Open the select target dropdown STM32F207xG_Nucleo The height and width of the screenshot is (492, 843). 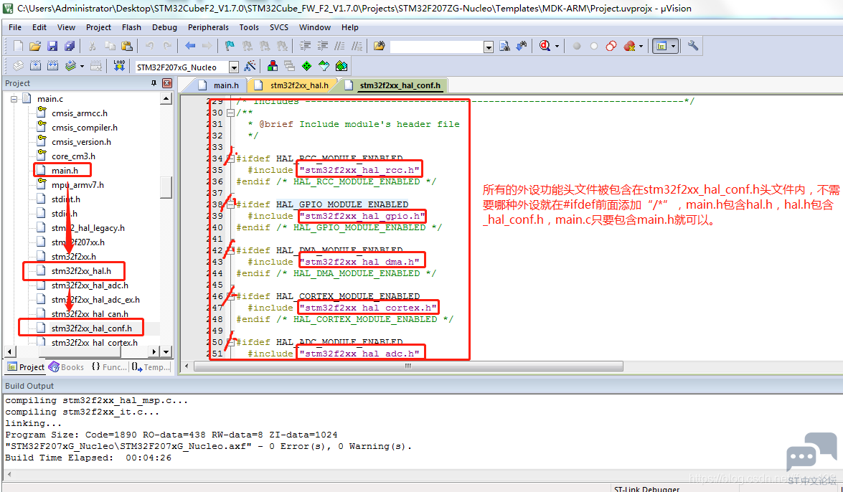234,67
